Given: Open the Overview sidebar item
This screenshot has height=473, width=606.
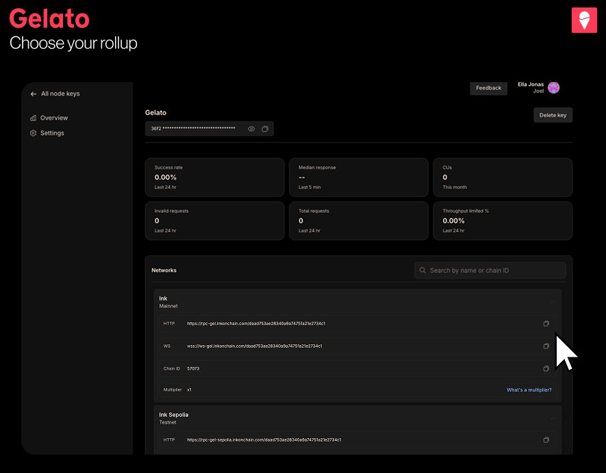Looking at the screenshot, I should (49, 118).
